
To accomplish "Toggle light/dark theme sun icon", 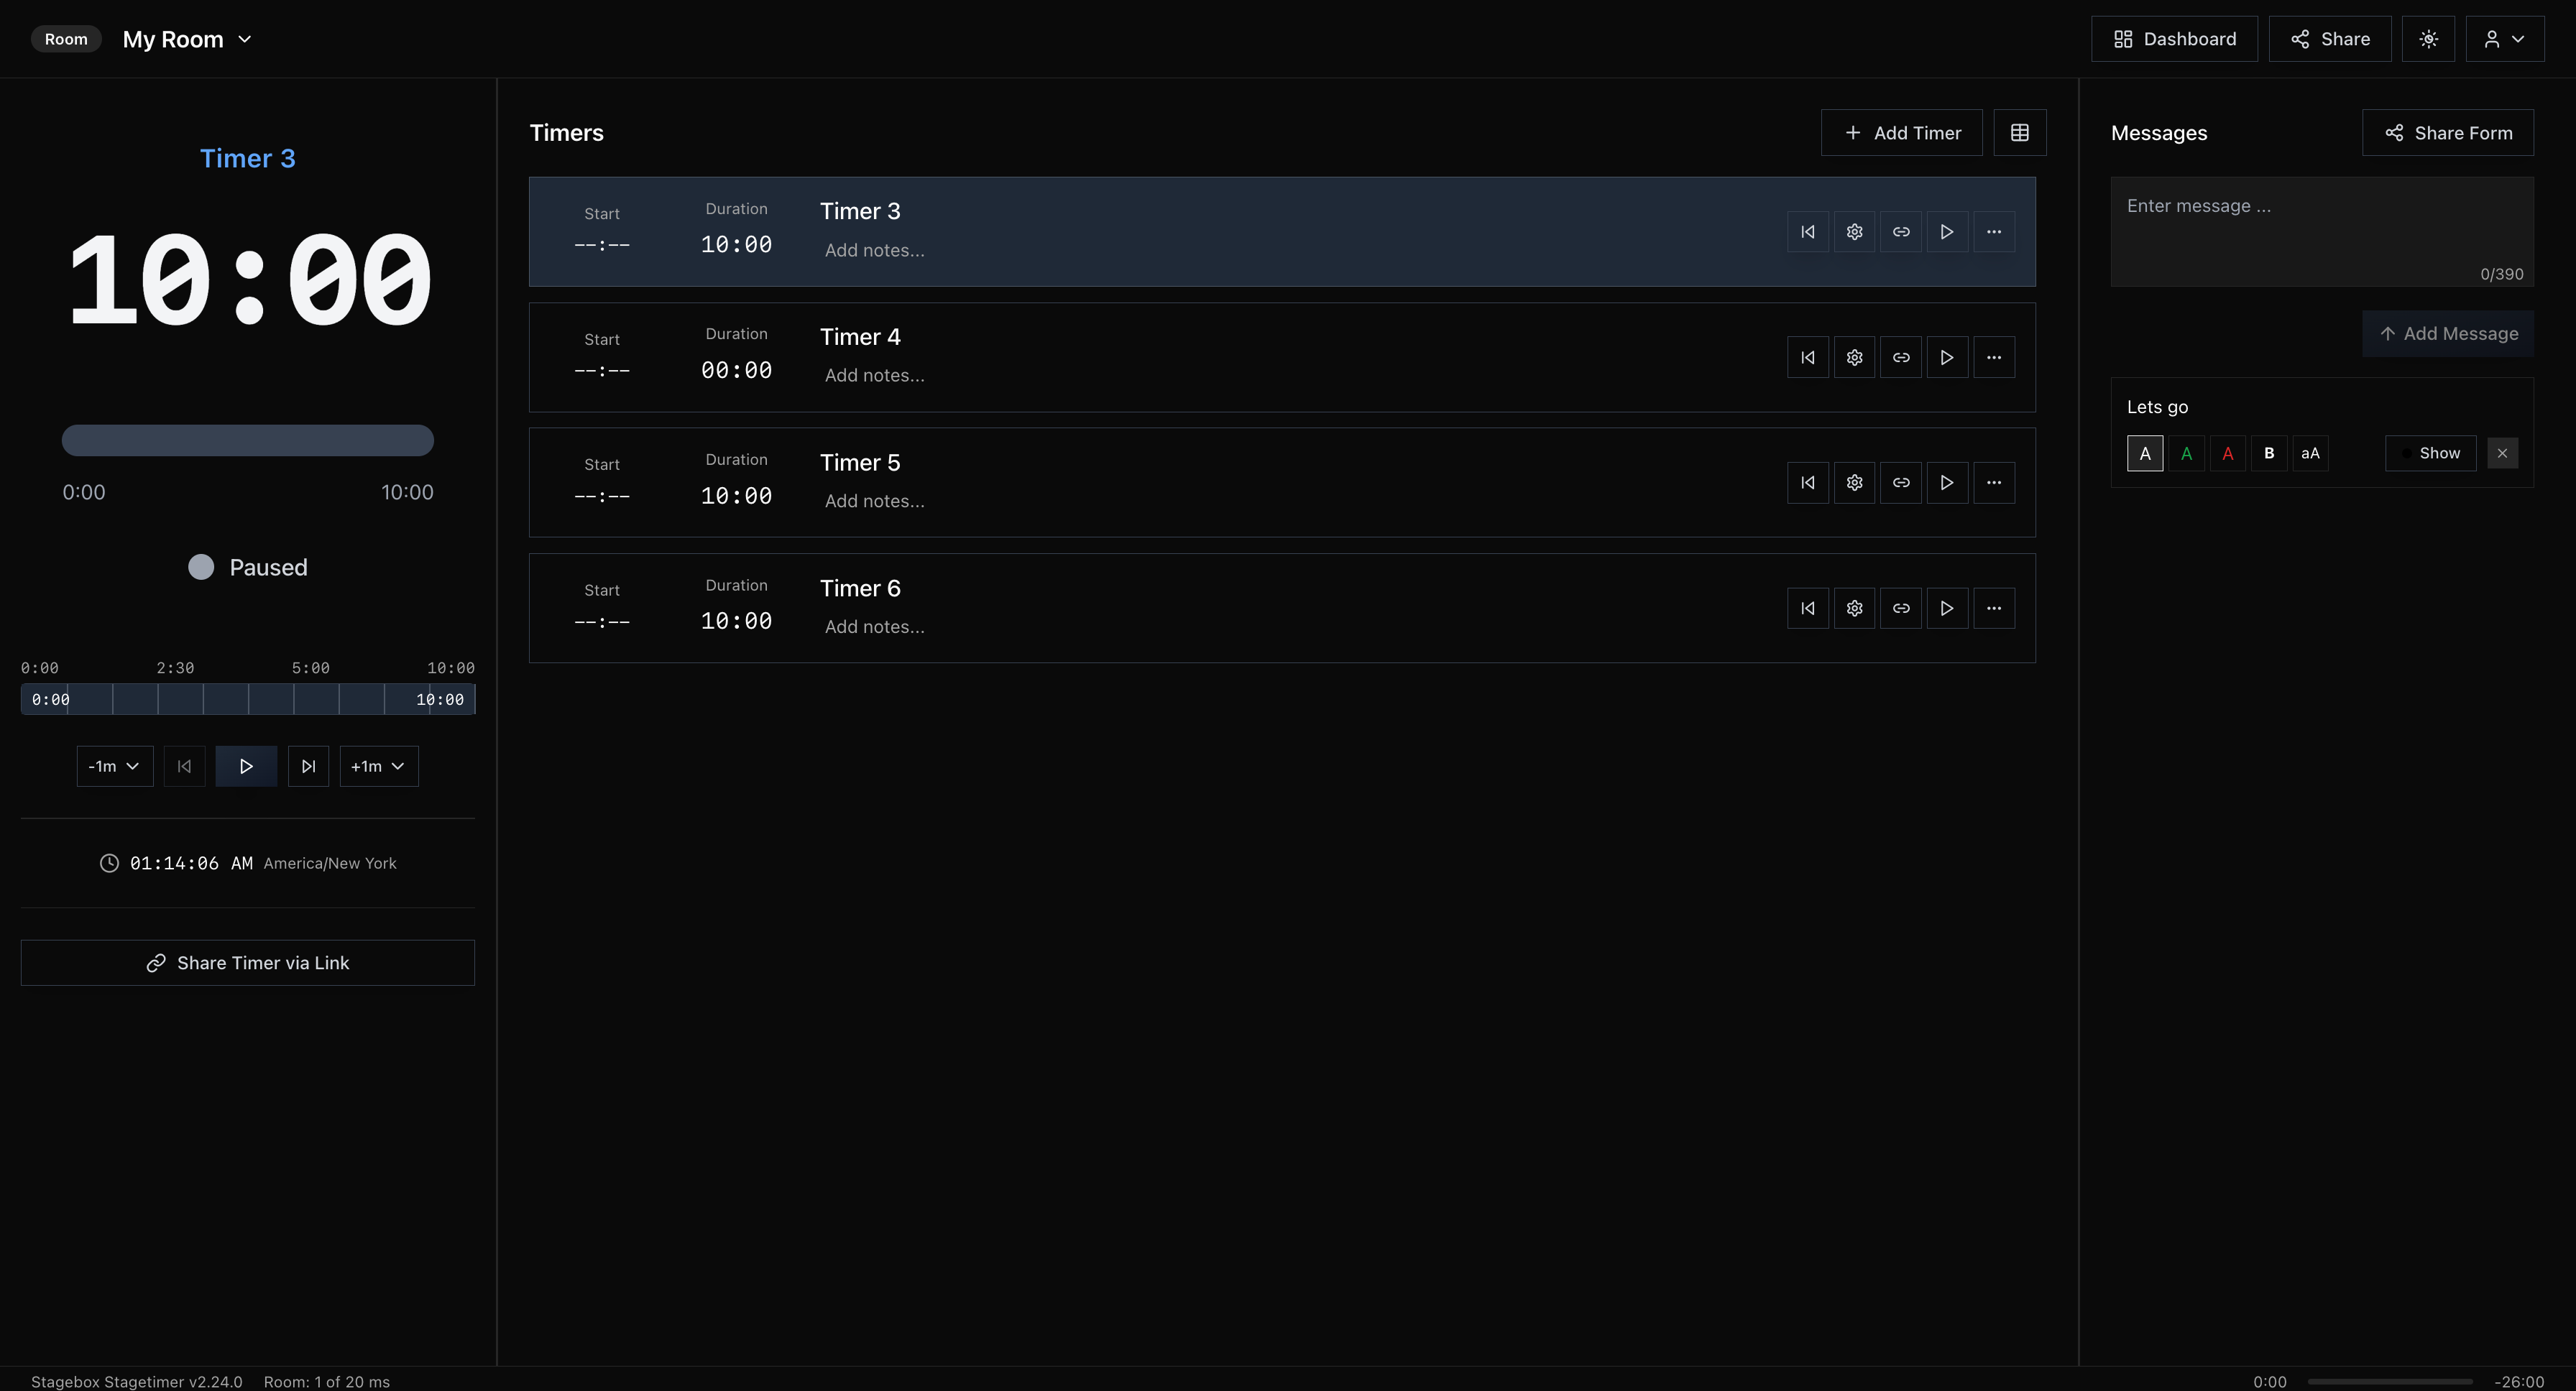I will (x=2428, y=39).
